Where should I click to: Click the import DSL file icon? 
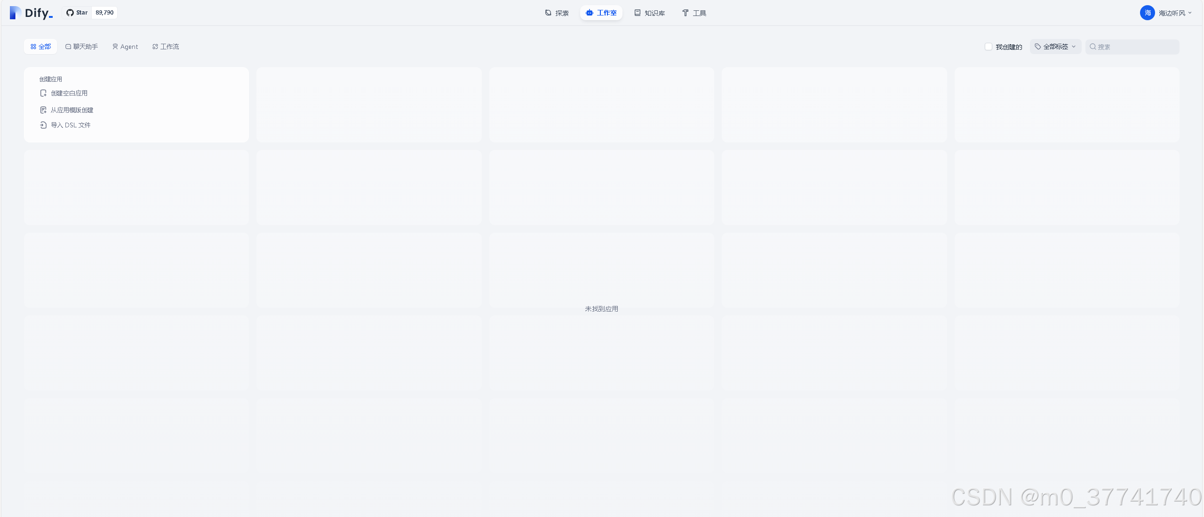click(43, 125)
